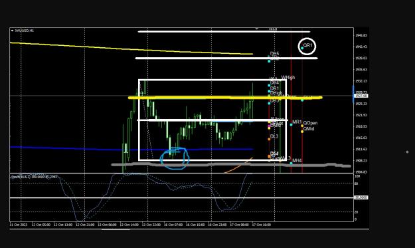
Task: Open the XAUUSD,H1 chart symbol dropdown arrow
Action: coord(12,31)
